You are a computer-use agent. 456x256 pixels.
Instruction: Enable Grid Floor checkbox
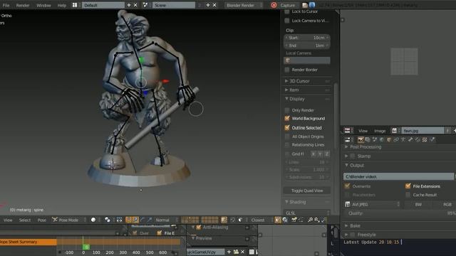pos(287,154)
